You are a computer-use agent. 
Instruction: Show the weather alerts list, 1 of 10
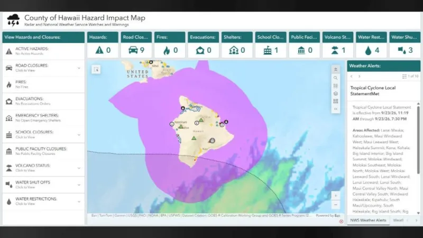(410, 76)
